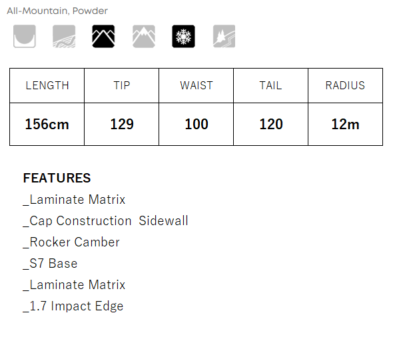Select the 1.7 Impact Edge feature
This screenshot has width=393, height=337.
tap(73, 306)
